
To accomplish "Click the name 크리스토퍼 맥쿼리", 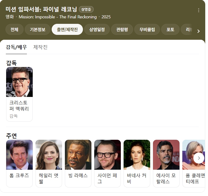I will tap(19, 106).
